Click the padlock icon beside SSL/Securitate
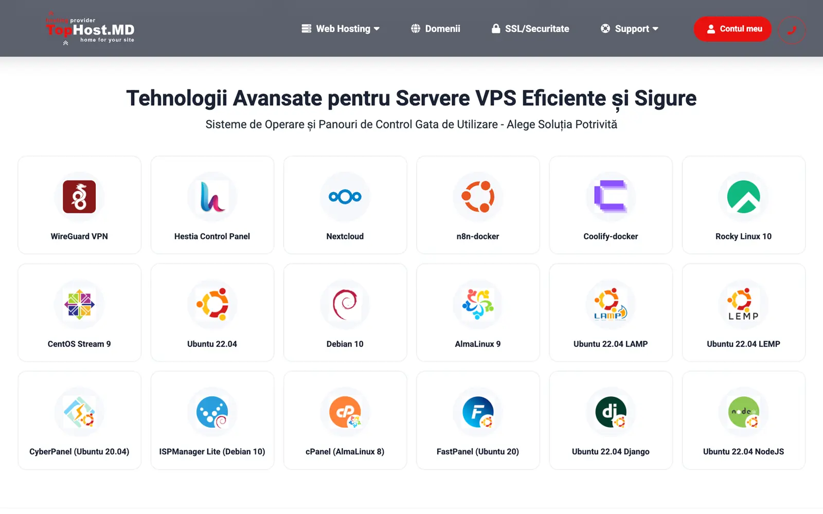Image resolution: width=823 pixels, height=514 pixels. click(x=496, y=29)
